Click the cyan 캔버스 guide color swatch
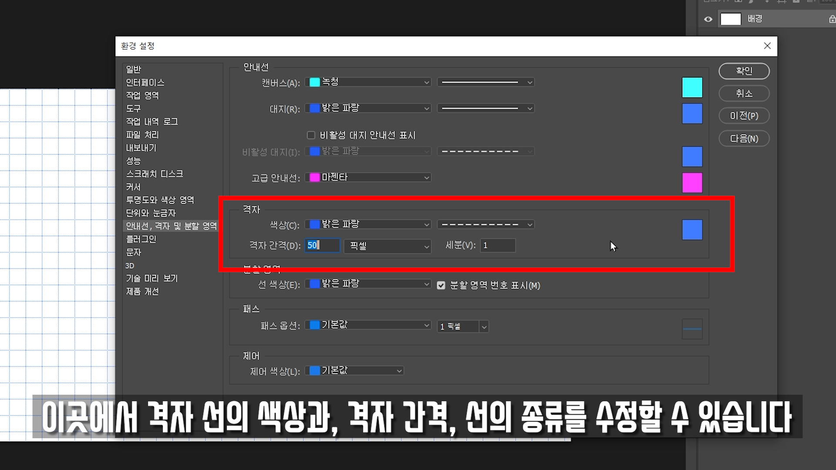Screen dimensions: 836x470 692,87
